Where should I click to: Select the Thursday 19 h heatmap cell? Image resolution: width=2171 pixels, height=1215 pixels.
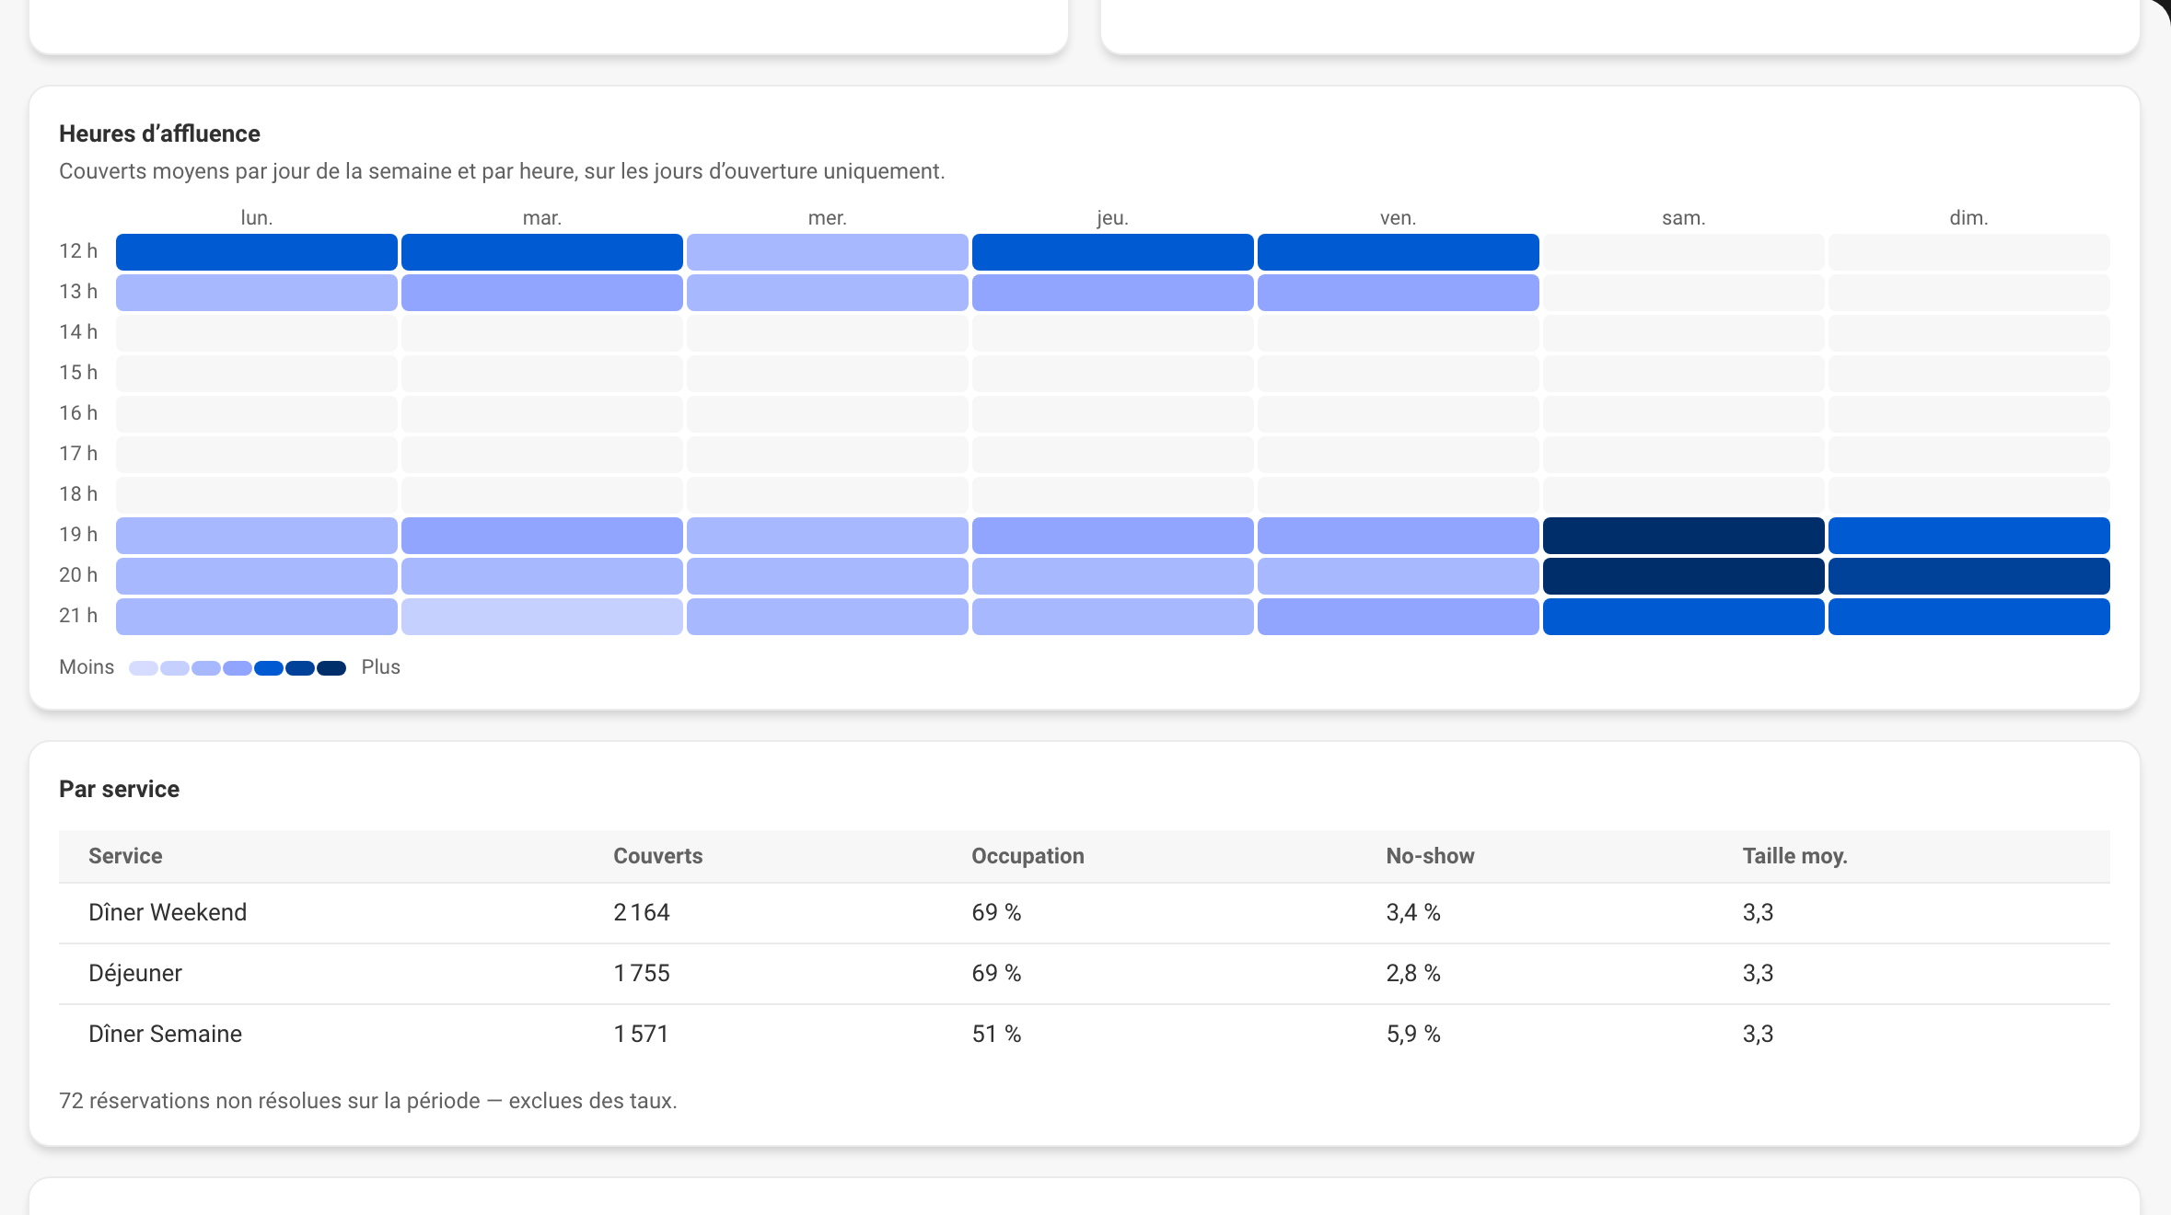click(x=1112, y=536)
